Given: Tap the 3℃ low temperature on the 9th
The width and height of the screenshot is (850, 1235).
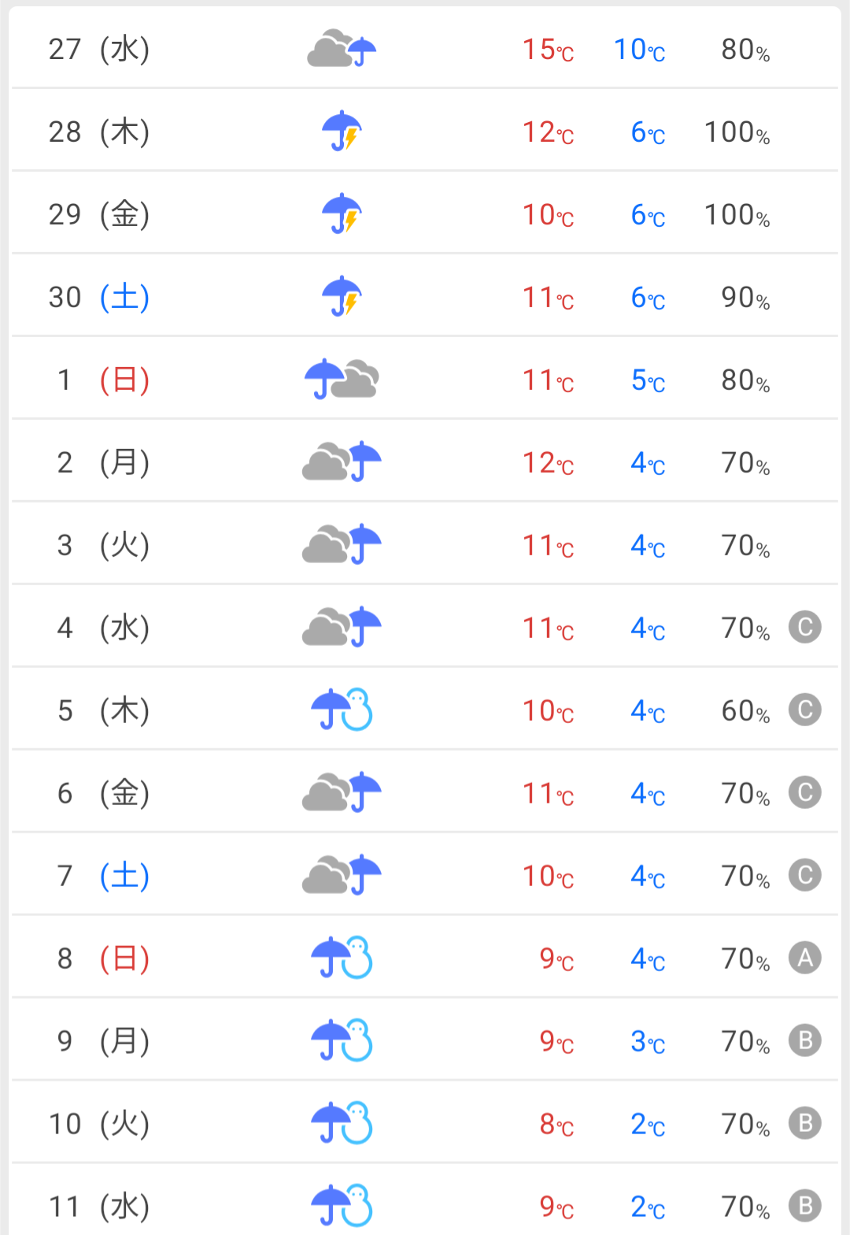Looking at the screenshot, I should tap(648, 1042).
